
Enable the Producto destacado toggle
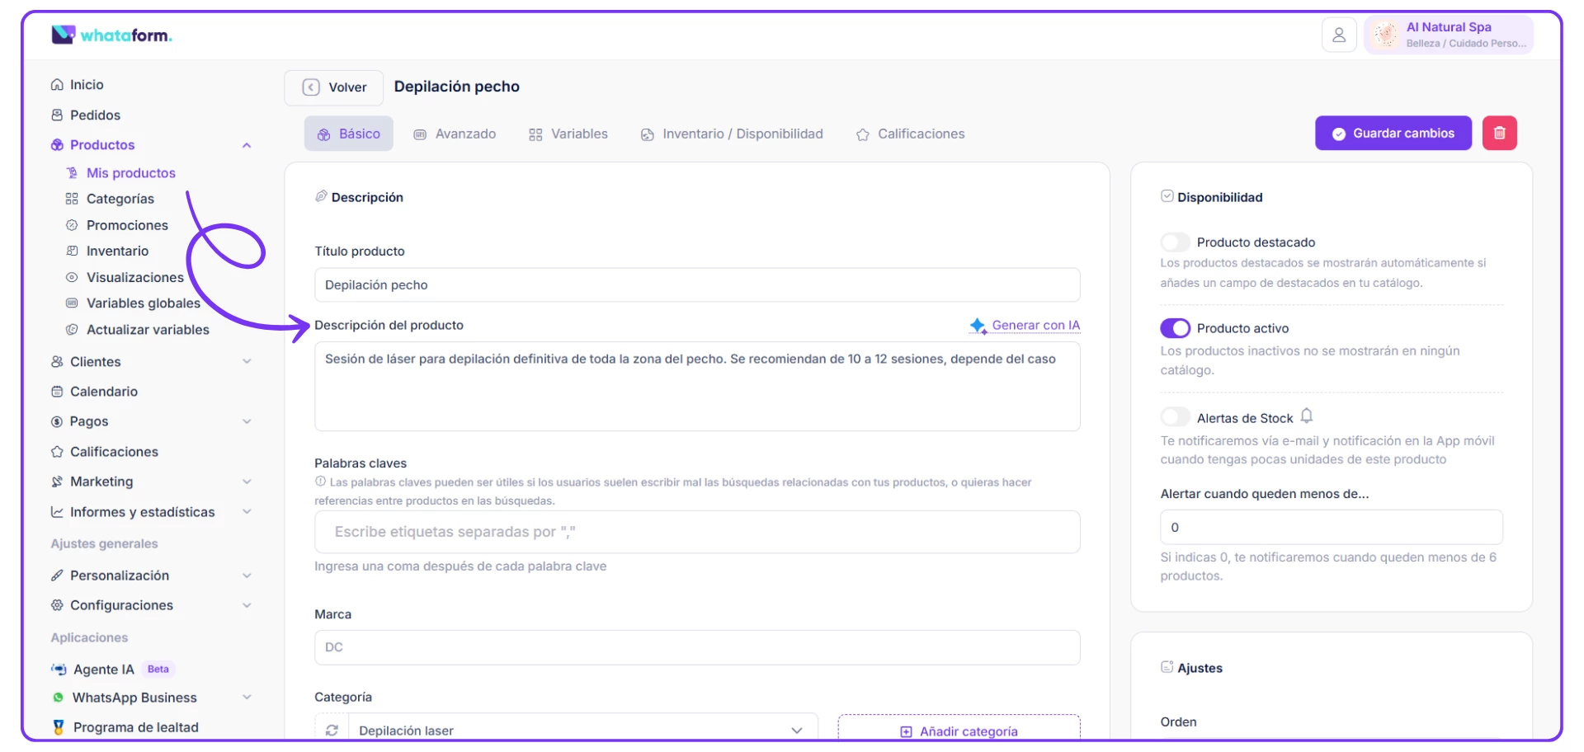pos(1175,242)
